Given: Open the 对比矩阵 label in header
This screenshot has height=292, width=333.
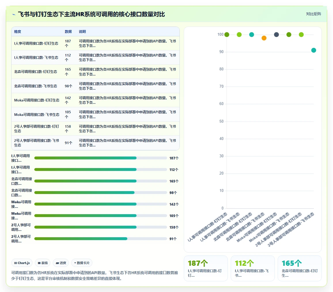Looking at the screenshot, I should (313, 14).
